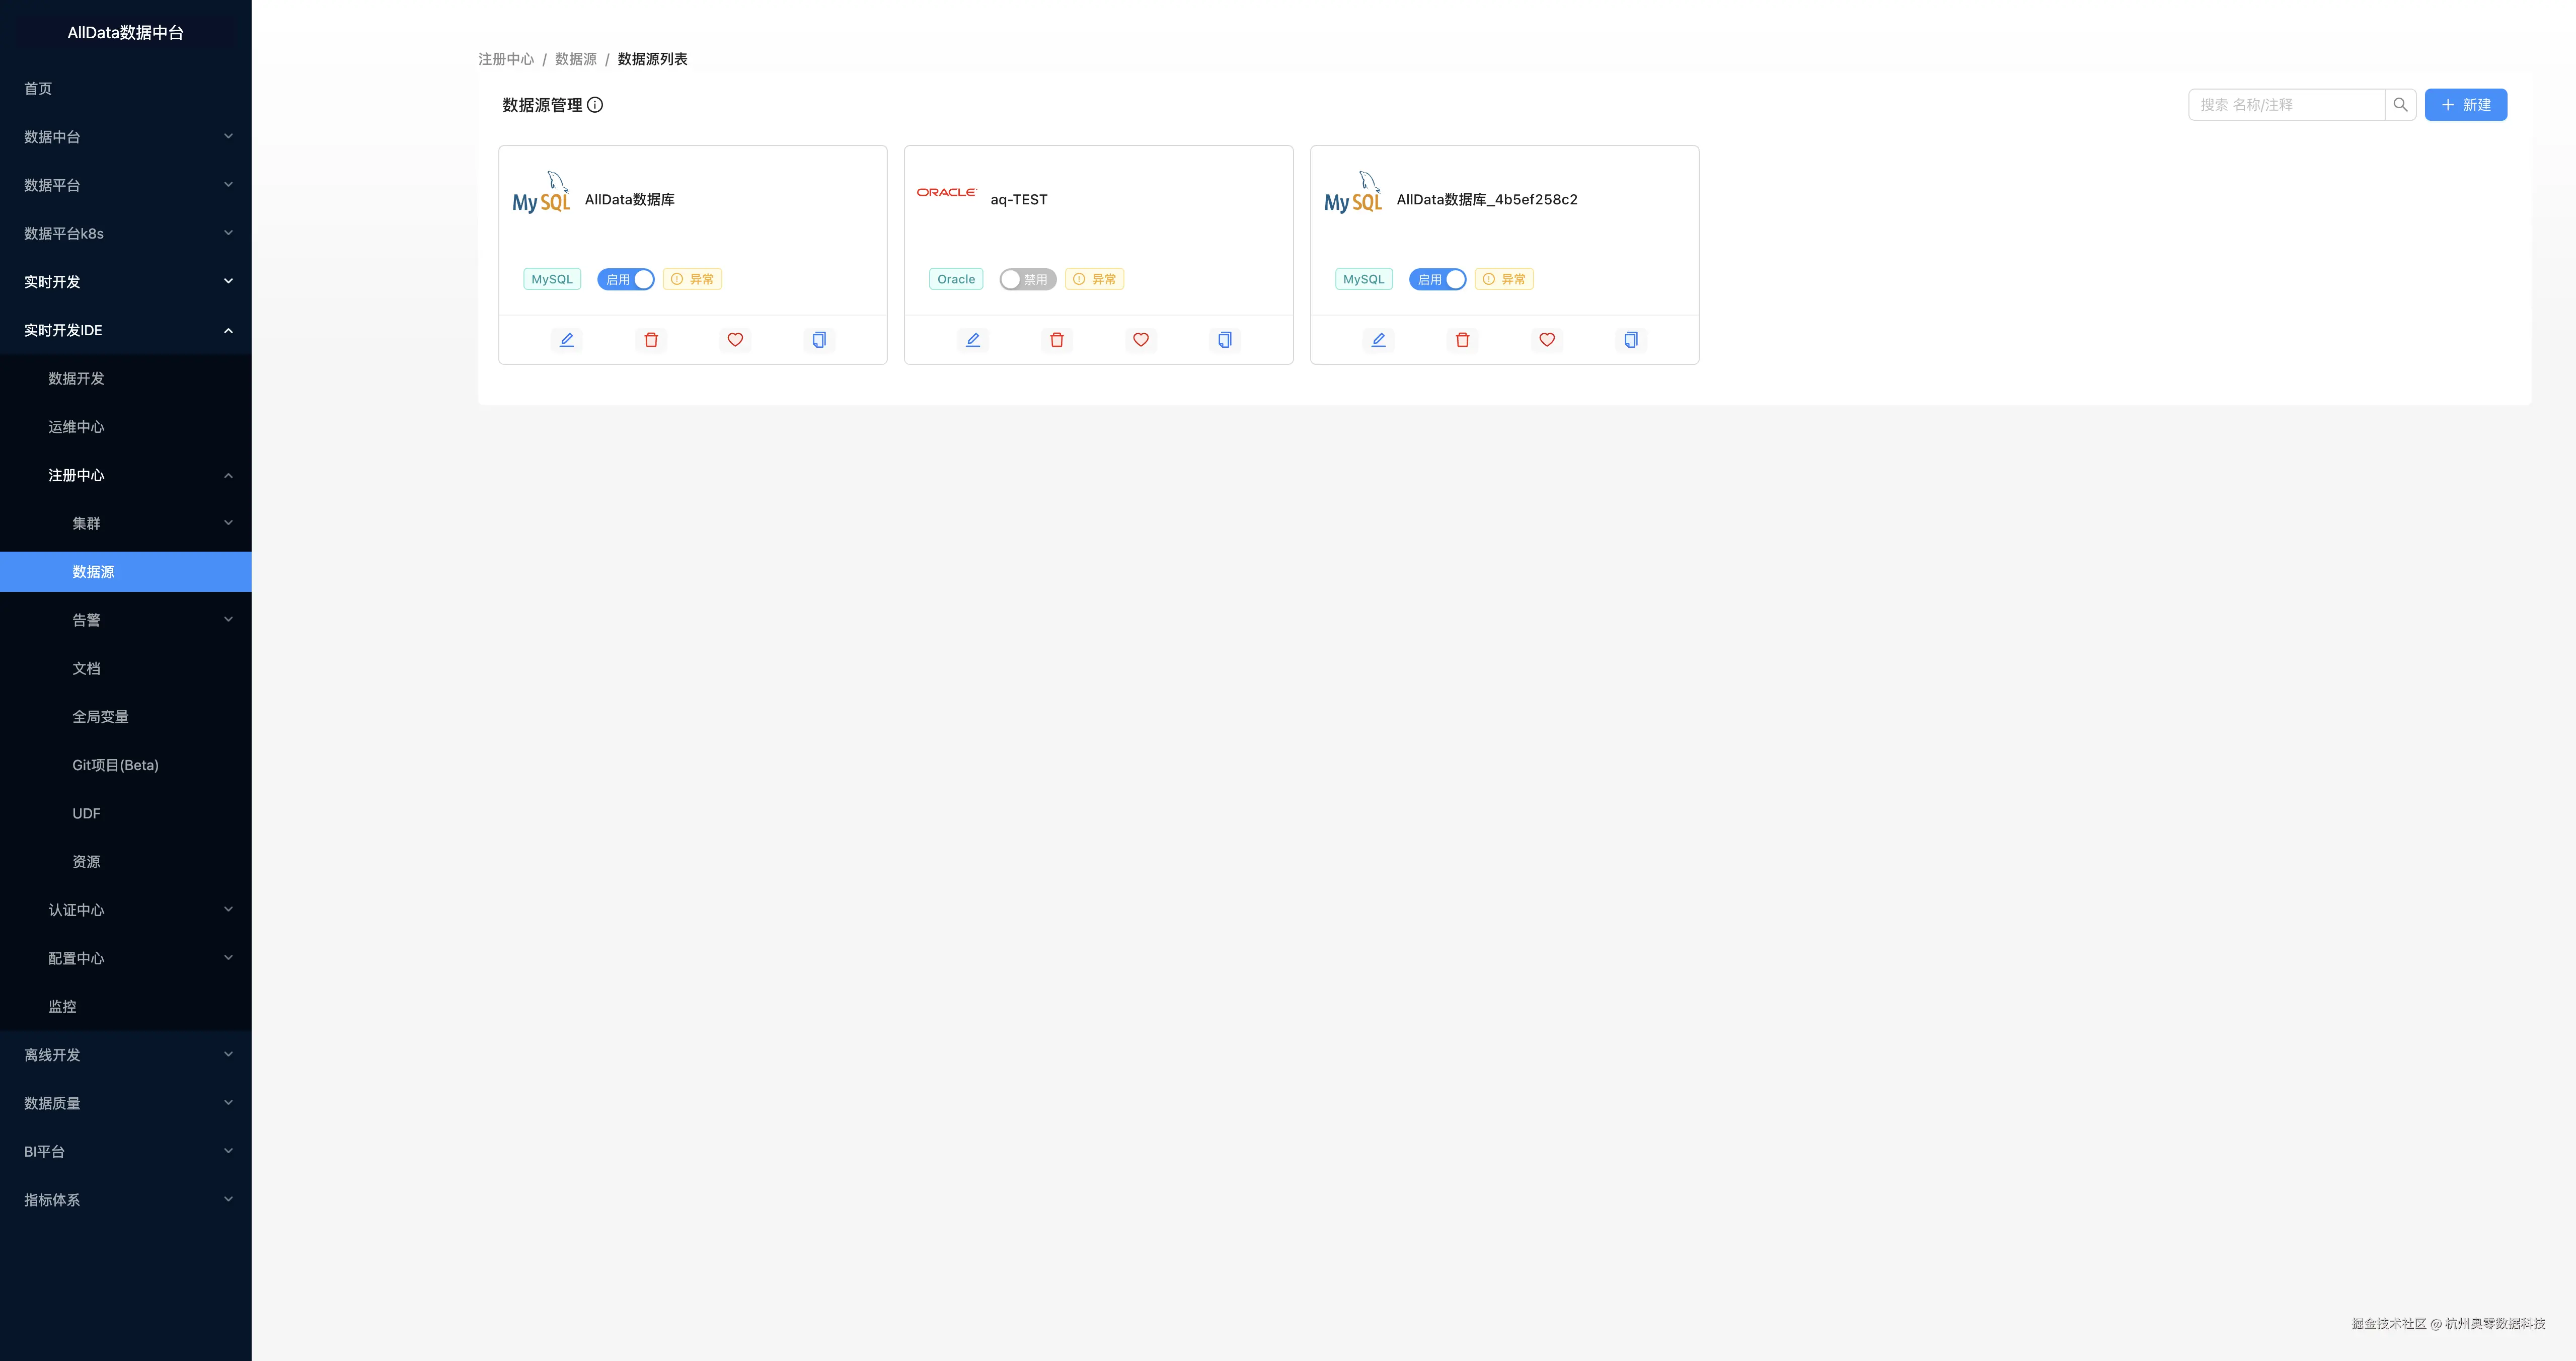This screenshot has height=1361, width=2576.
Task: Click edit pencil icon on AllData数据库 card
Action: coord(566,340)
